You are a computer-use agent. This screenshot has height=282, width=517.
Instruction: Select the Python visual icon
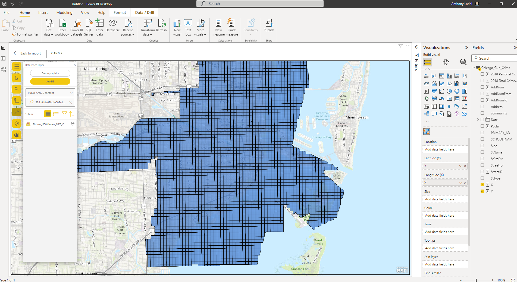tap(457, 106)
